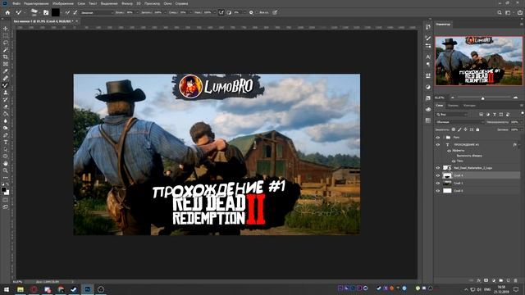The width and height of the screenshot is (525, 295).
Task: Open File Explorer from the taskbar
Action: pyautogui.click(x=21, y=289)
